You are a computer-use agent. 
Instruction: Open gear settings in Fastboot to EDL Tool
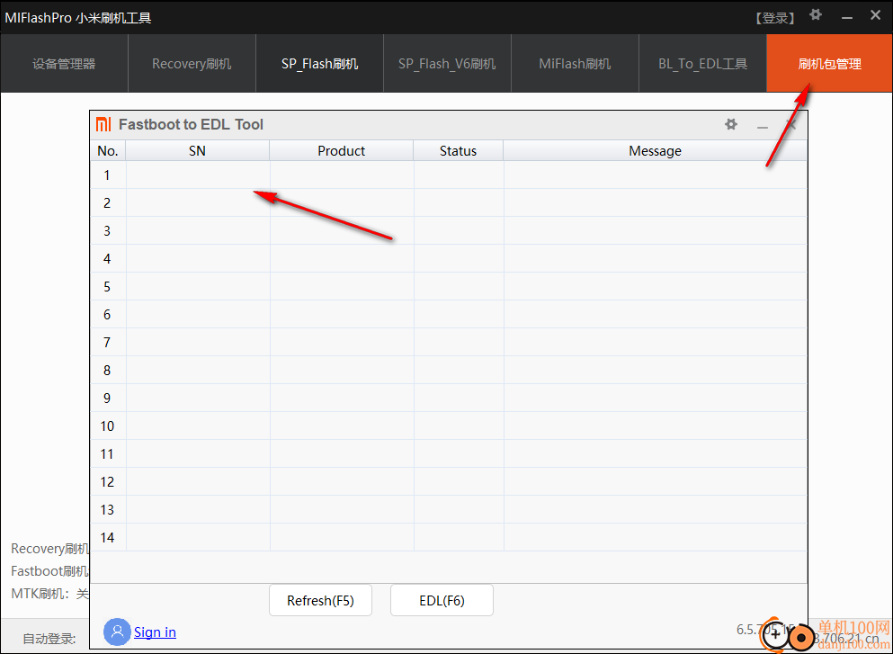(731, 124)
